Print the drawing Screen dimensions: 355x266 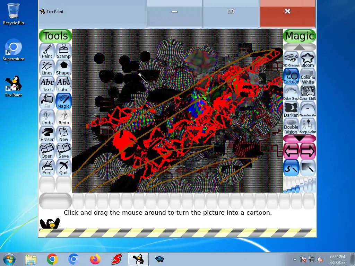(47, 168)
